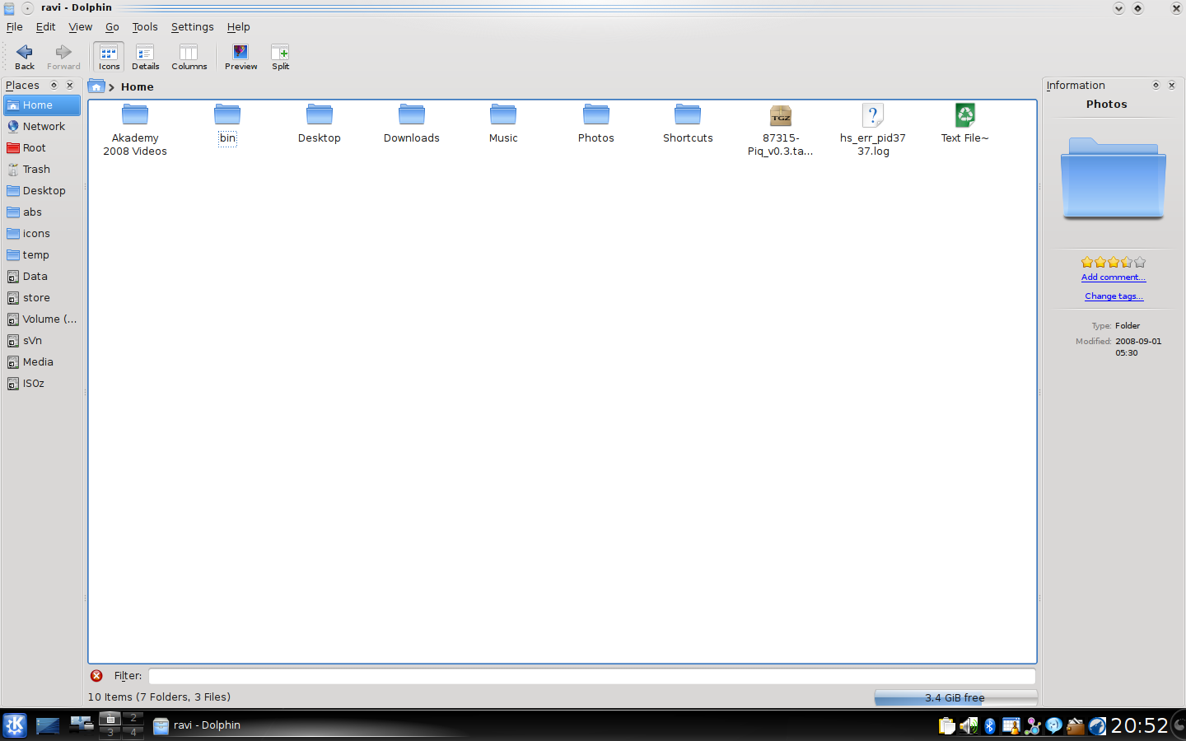Open the Settings menu
Screen dimensions: 1186x741
(192, 27)
